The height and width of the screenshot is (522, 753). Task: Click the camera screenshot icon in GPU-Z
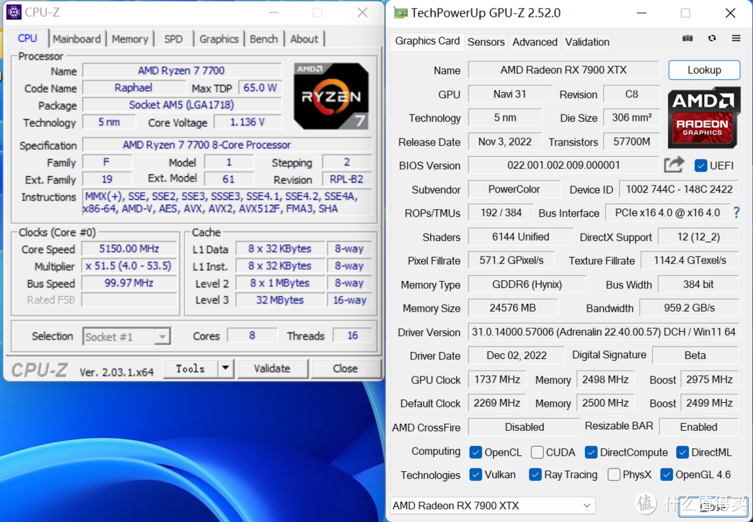click(687, 38)
